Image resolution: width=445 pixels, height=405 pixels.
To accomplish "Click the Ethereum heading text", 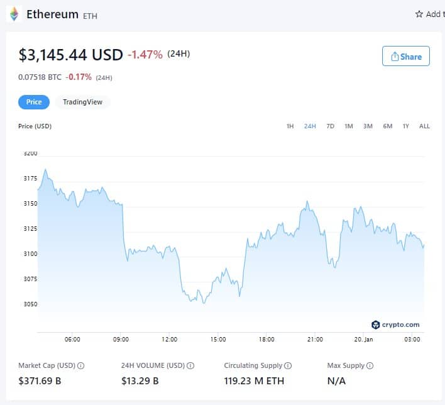I will (53, 14).
